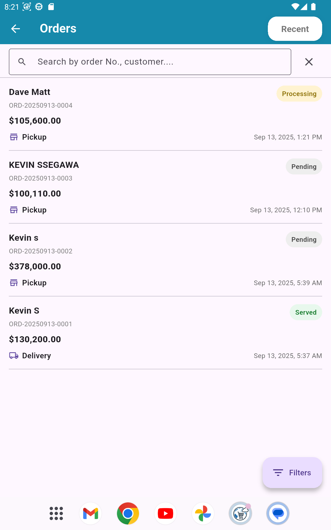Open YouTube app in dock
The height and width of the screenshot is (530, 331).
coord(165,513)
